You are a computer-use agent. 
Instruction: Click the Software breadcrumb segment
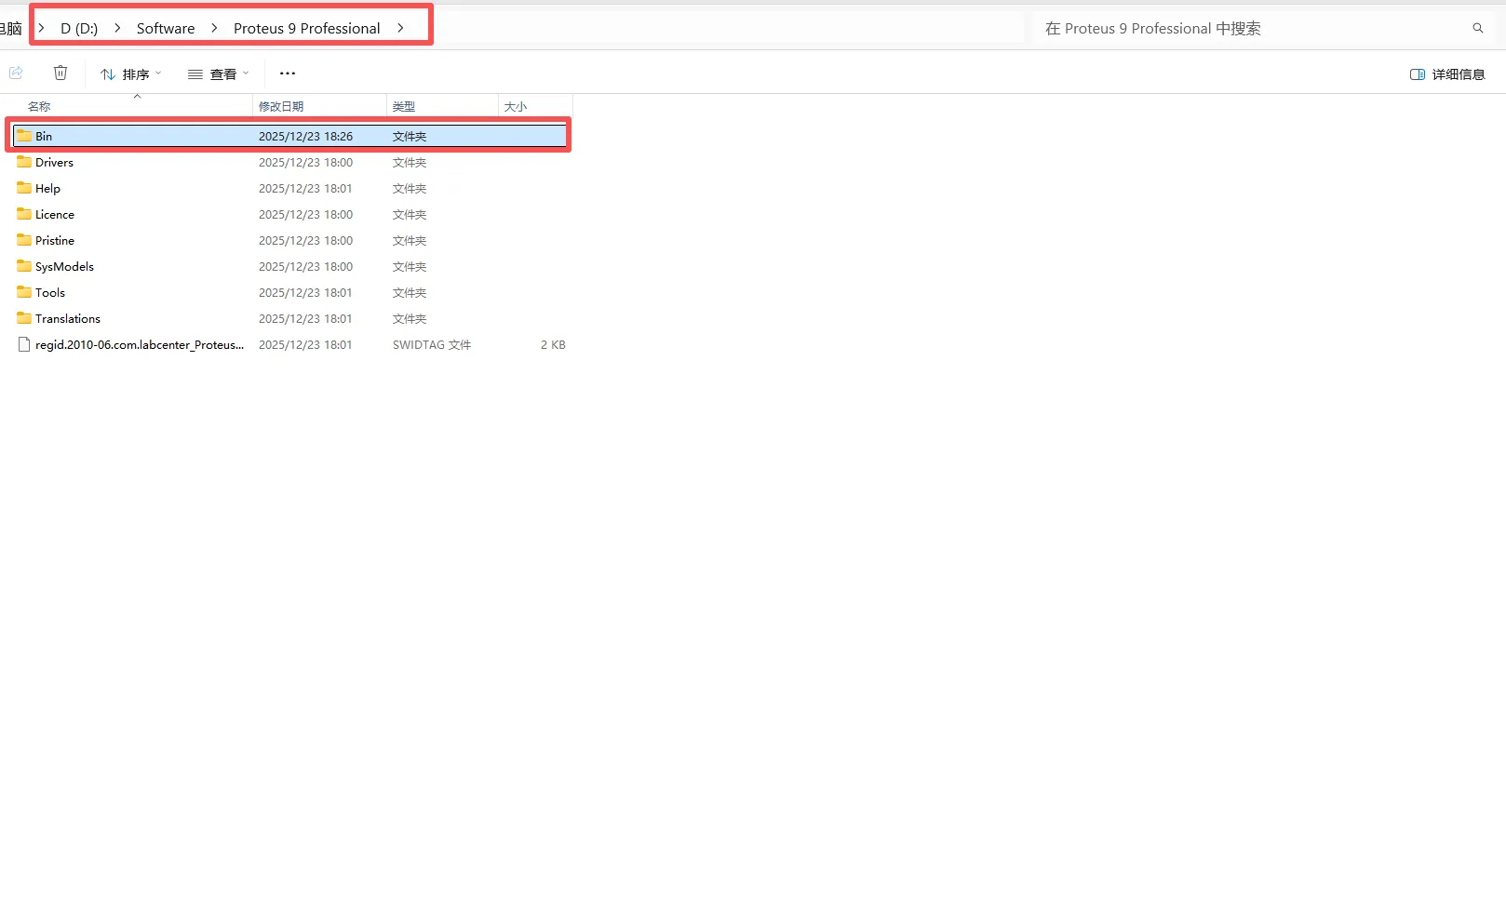[x=166, y=29]
